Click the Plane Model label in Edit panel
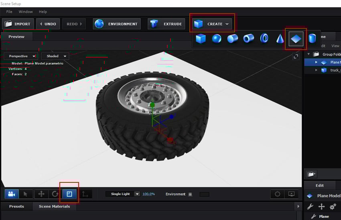 tap(329, 196)
